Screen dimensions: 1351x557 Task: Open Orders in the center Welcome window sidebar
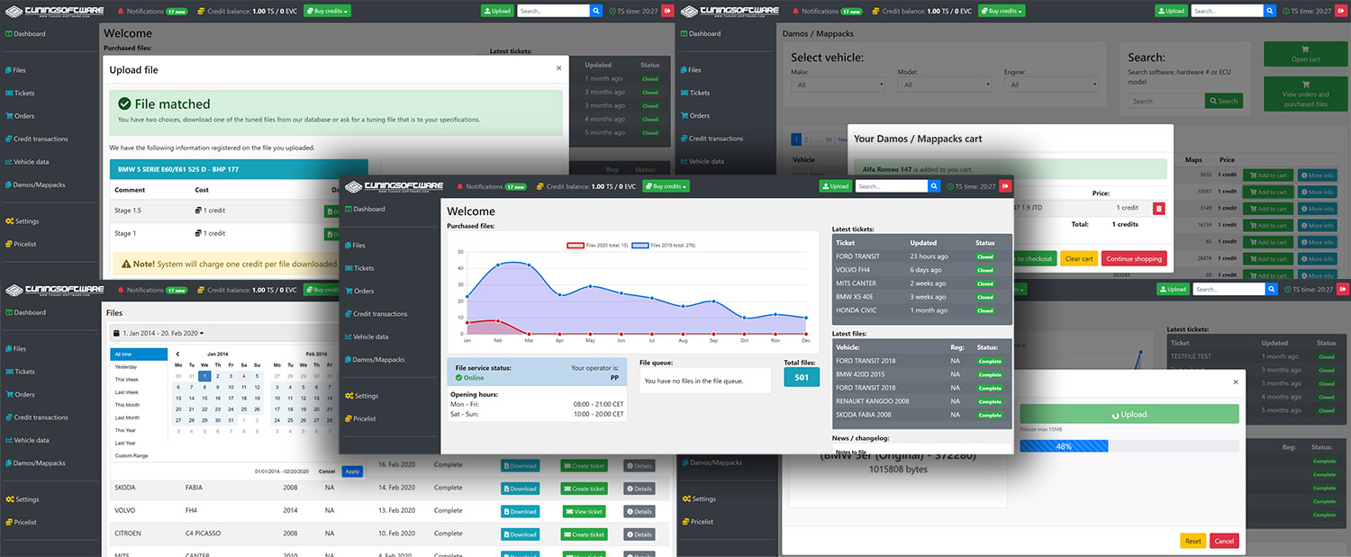(x=358, y=291)
